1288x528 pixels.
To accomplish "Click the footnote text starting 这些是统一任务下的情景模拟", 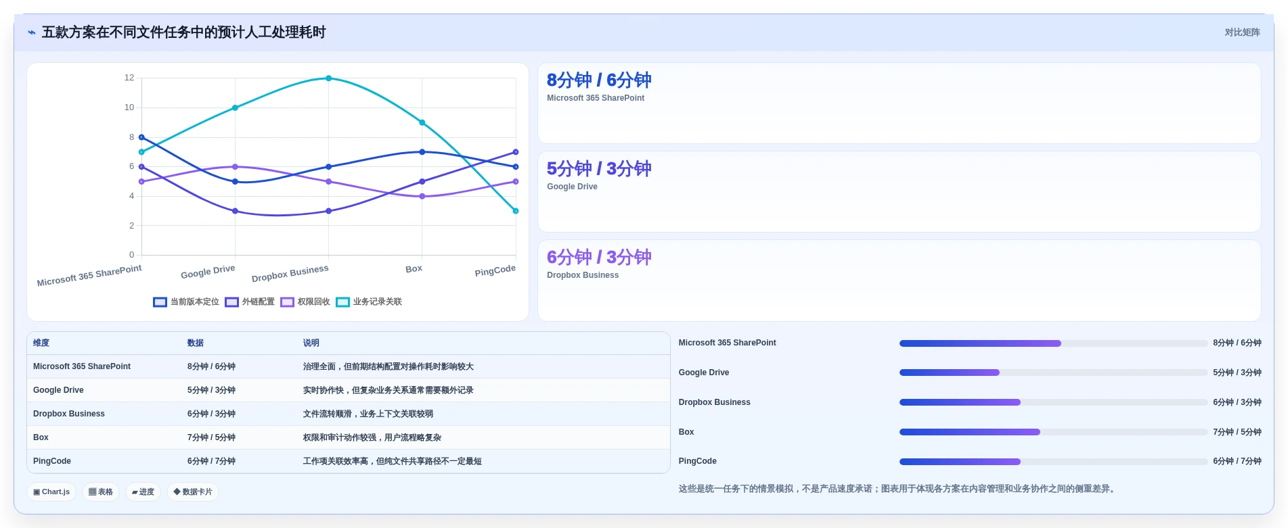I will (x=898, y=489).
